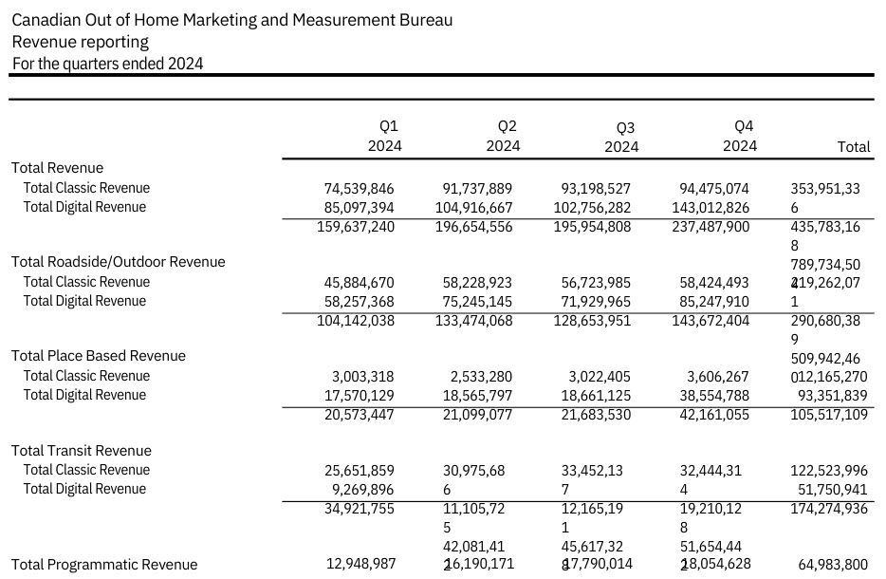The image size is (886, 579).
Task: Click the 'Total Programmatic Revenue' row label
Action: pyautogui.click(x=104, y=565)
